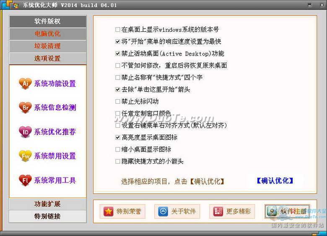
Task: Check the 禁止光标闪动 option
Action: 118,101
